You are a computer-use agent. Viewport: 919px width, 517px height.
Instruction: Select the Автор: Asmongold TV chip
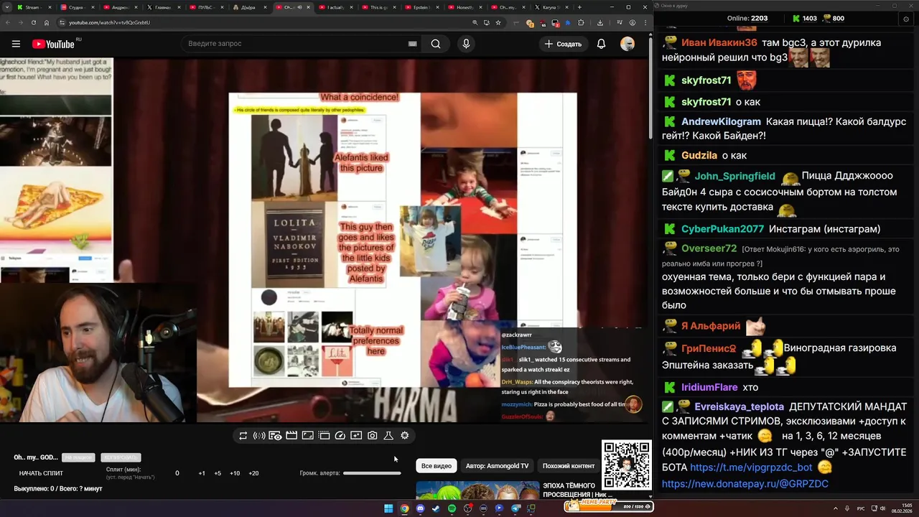point(497,466)
